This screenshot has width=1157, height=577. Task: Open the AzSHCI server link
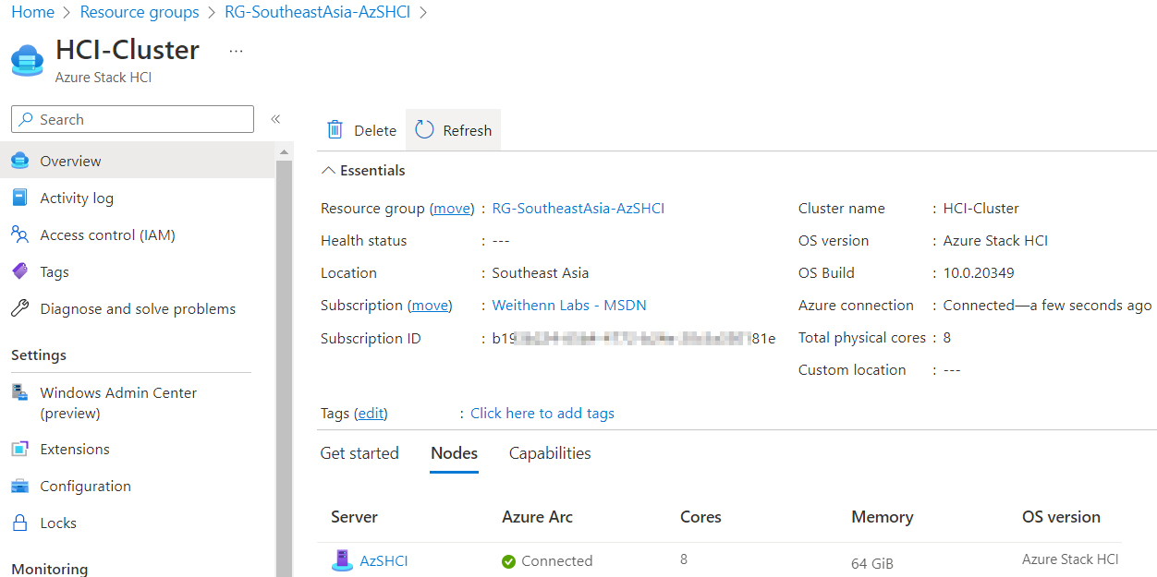pos(384,561)
